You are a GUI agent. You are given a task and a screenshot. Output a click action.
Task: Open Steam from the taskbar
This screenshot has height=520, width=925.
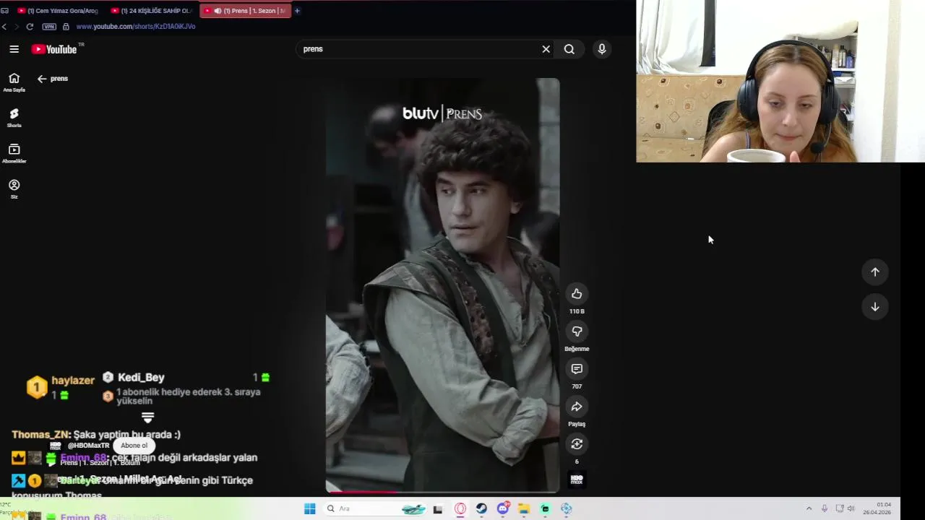(x=481, y=509)
